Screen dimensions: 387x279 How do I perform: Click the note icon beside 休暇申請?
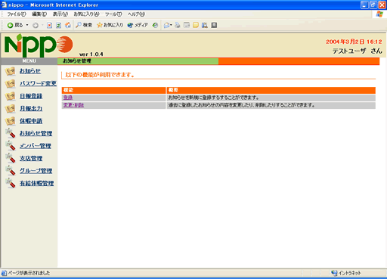click(10, 121)
